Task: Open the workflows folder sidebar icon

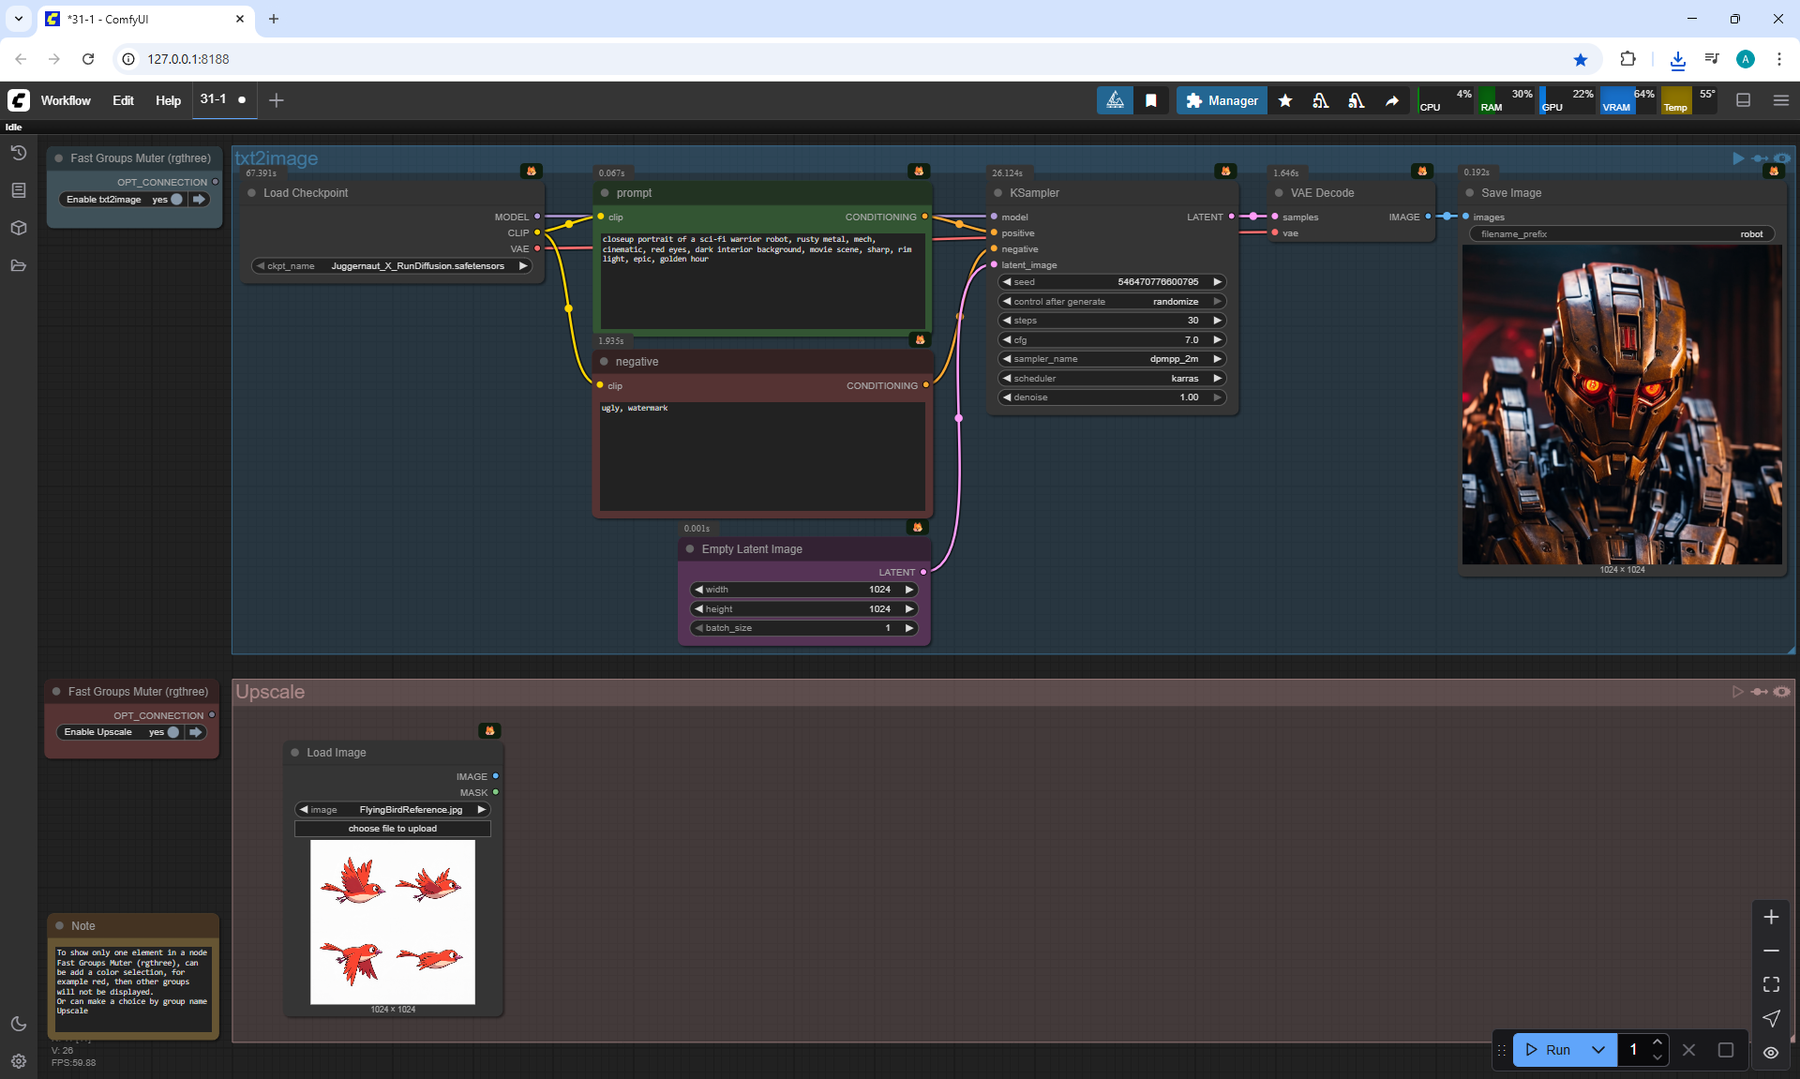Action: [19, 265]
